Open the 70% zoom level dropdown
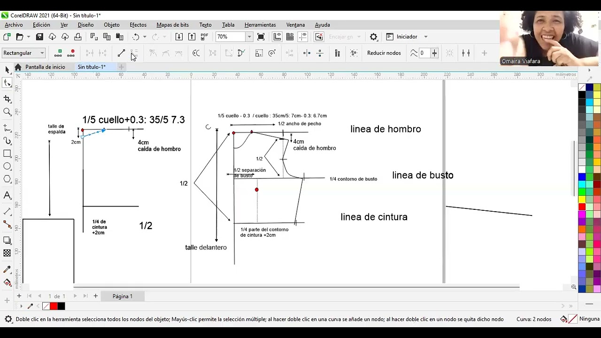 click(249, 37)
